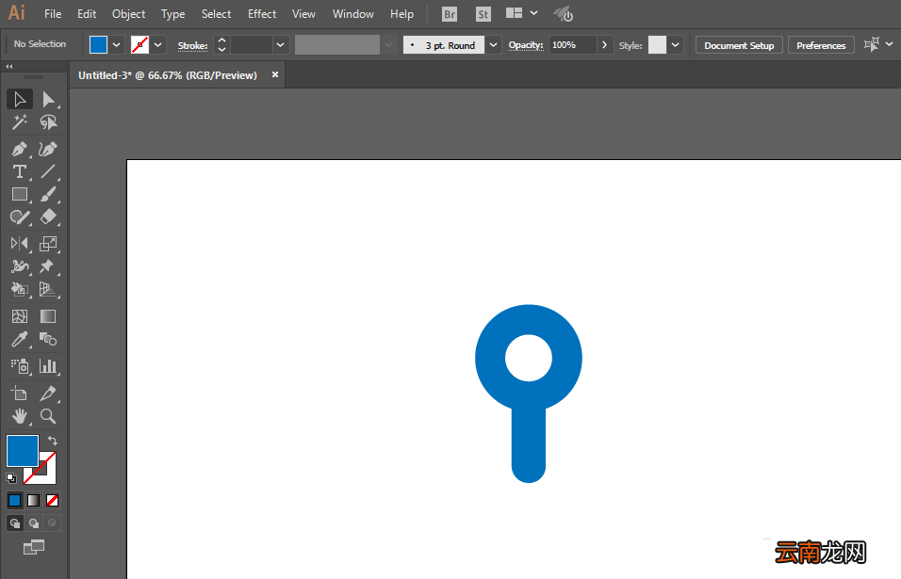
Task: Expand the Opacity slider arrow
Action: [x=604, y=45]
